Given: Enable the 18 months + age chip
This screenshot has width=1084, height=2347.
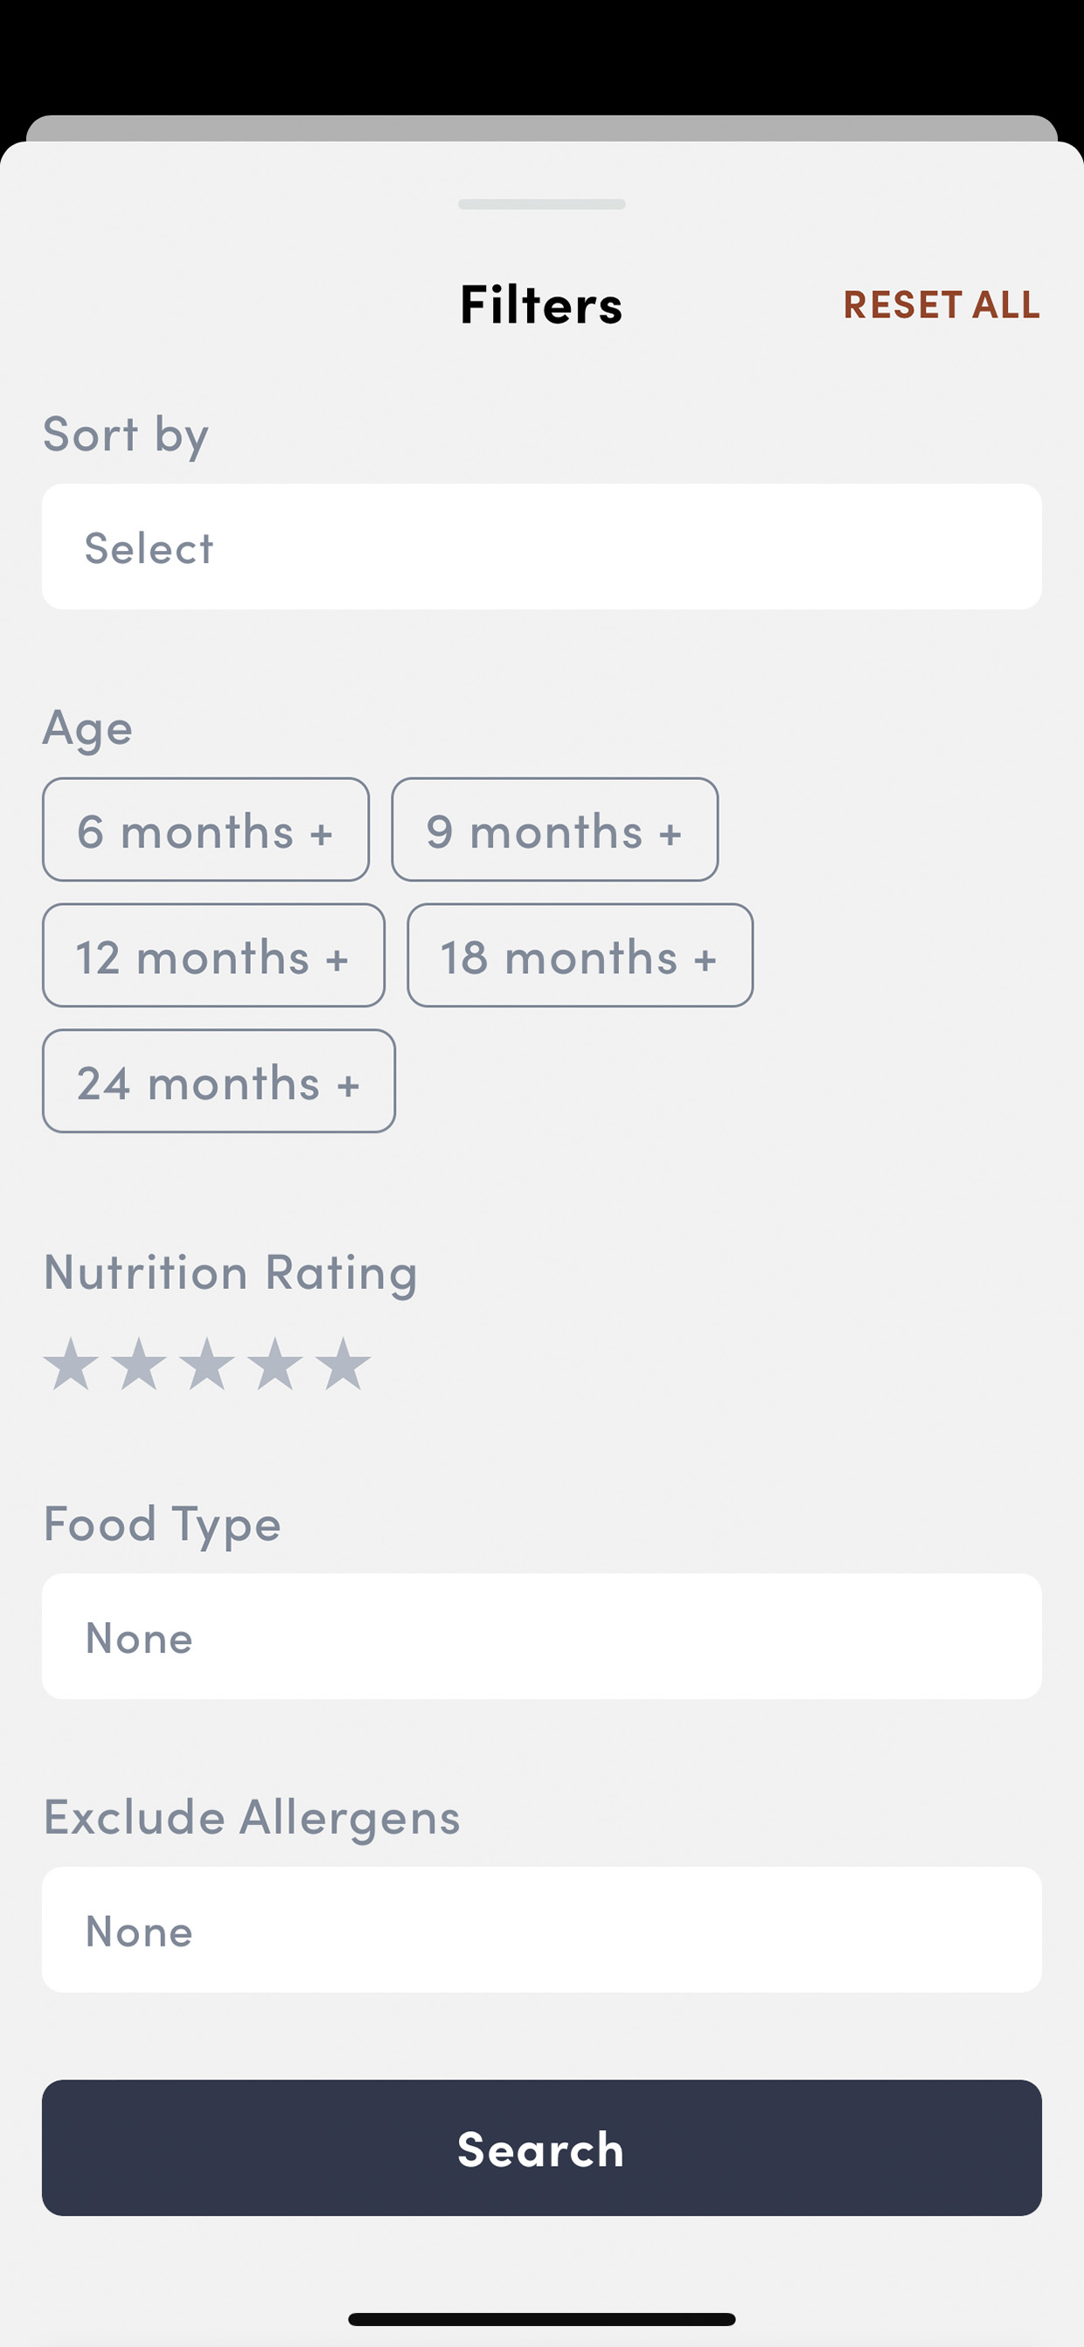Looking at the screenshot, I should (x=580, y=955).
